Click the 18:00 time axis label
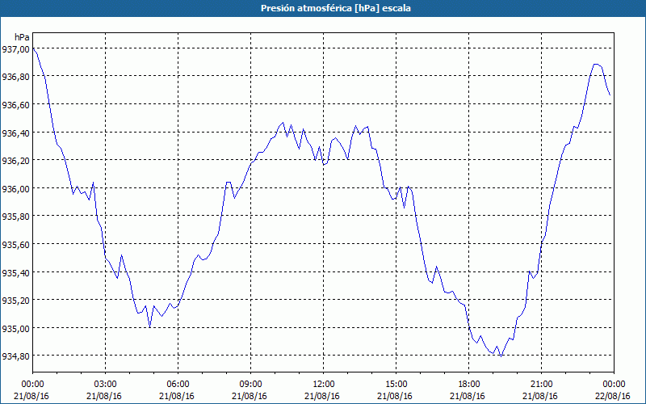The height and width of the screenshot is (404, 646). (469, 385)
